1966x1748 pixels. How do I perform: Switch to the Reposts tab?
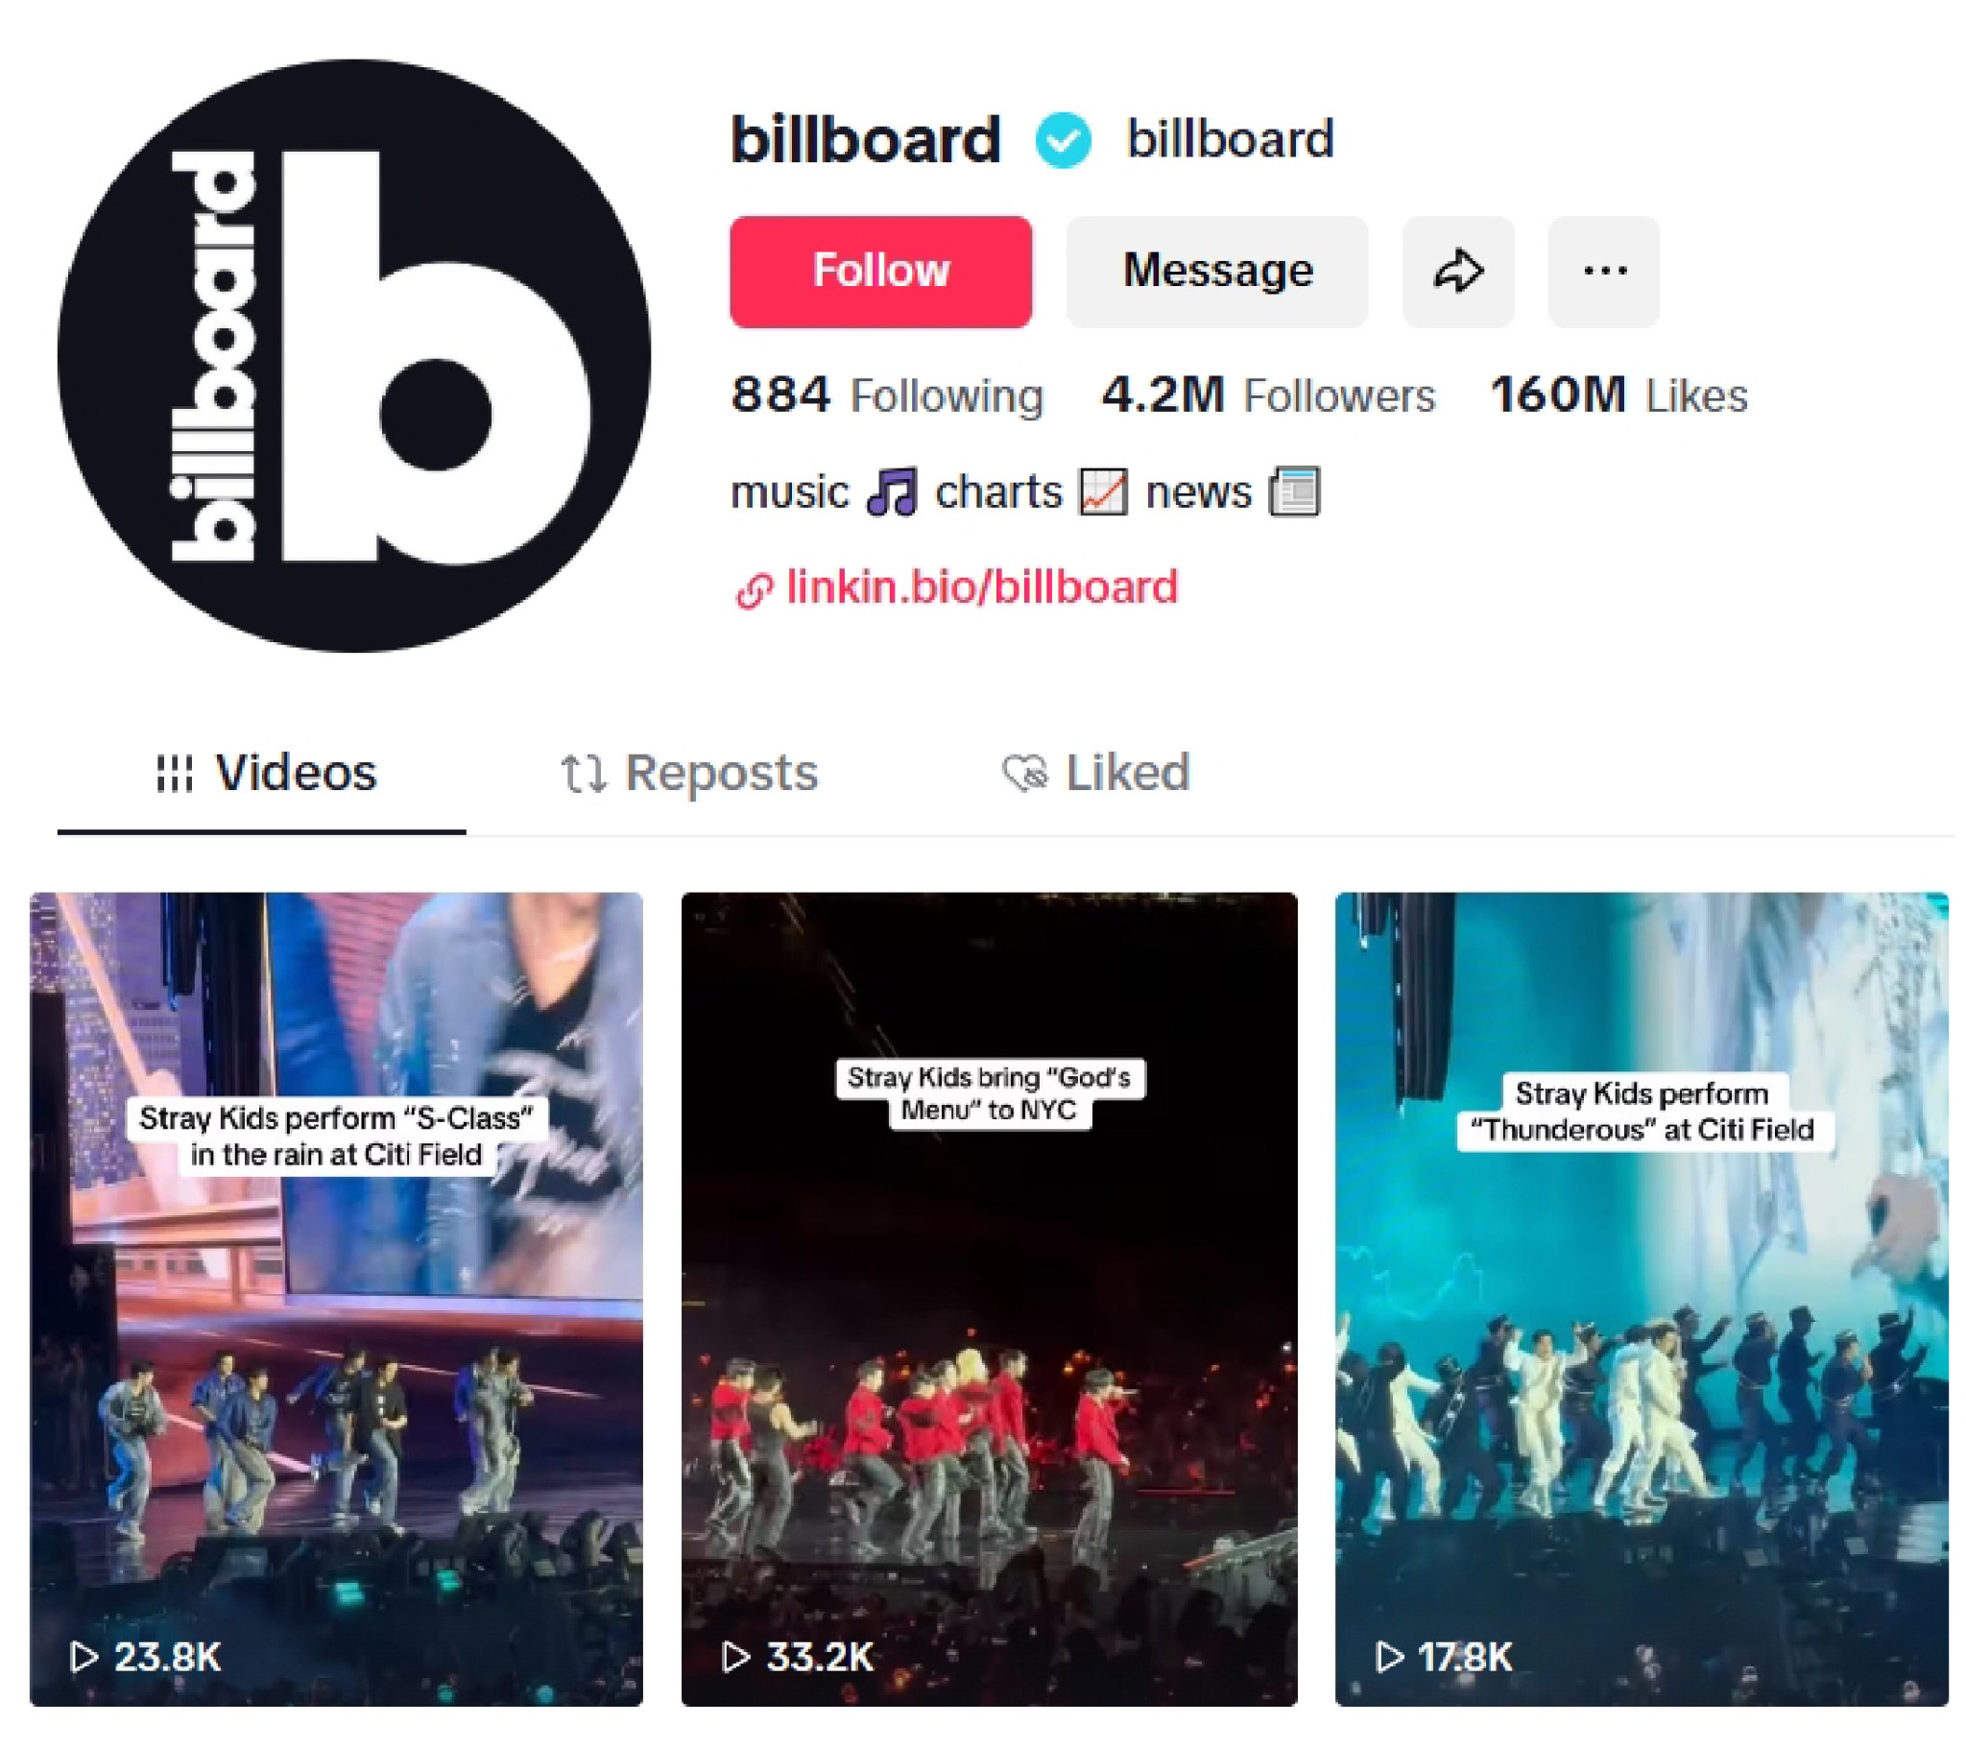click(x=689, y=774)
